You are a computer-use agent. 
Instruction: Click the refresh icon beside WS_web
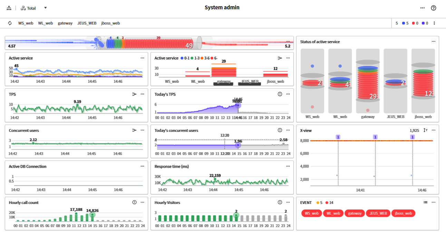click(10, 23)
